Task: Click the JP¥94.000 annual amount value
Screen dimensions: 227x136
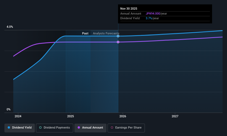Action: 153,13
